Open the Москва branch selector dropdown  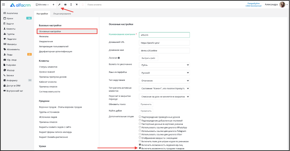tap(42, 5)
